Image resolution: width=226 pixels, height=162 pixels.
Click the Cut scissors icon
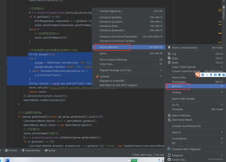(x=169, y=54)
